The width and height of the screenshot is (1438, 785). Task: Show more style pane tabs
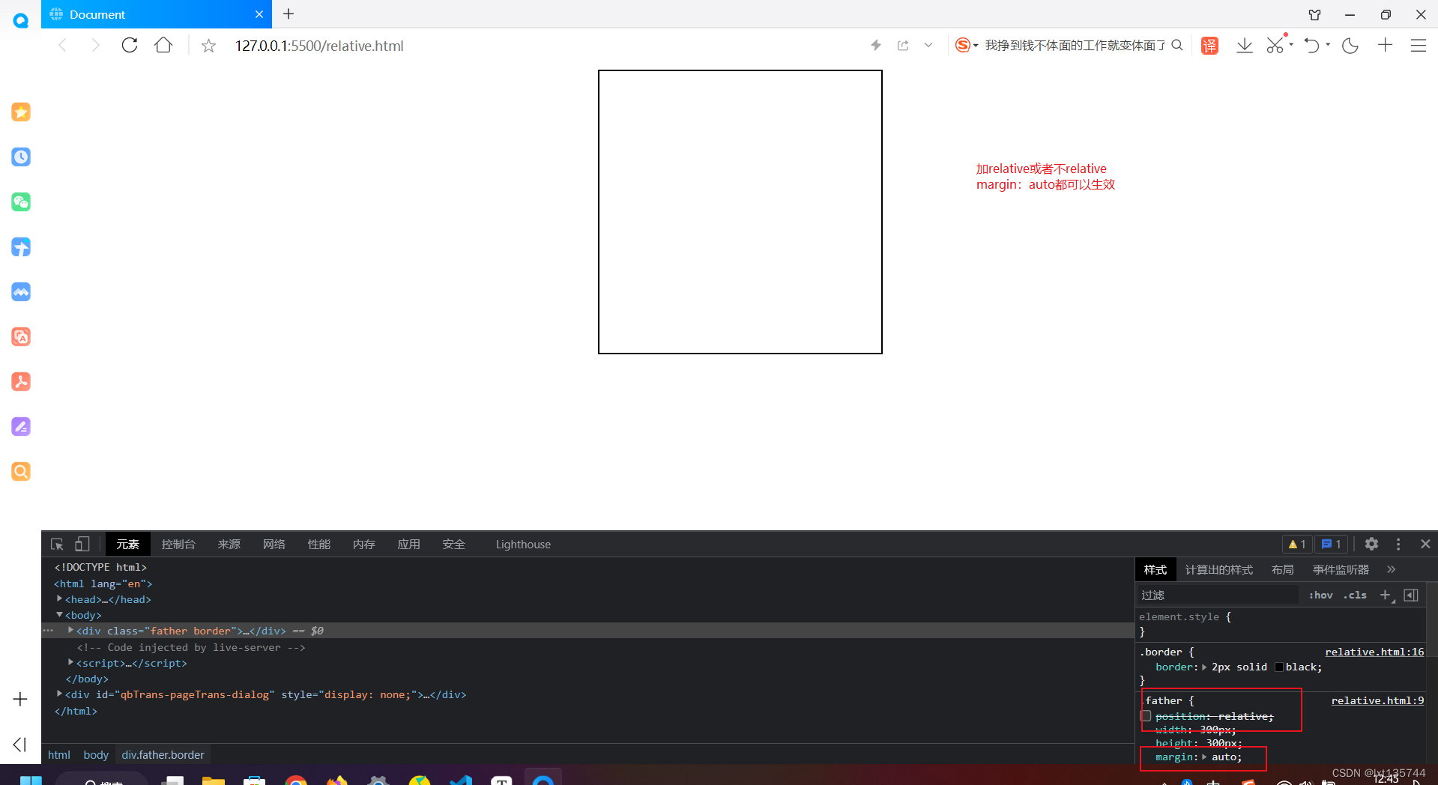point(1392,570)
